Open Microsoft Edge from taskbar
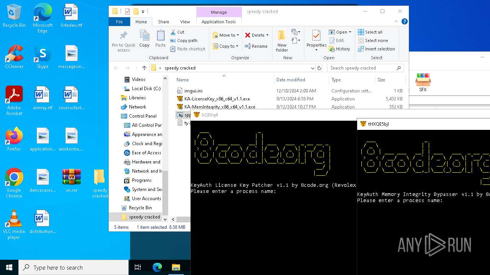Screen dimensions: 490x275 (x=157, y=267)
